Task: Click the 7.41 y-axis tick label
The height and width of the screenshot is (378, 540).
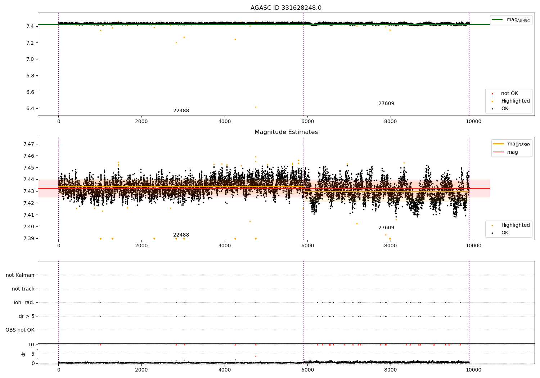Action: 28,215
